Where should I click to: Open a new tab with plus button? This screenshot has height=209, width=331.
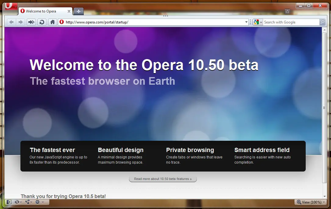(79, 11)
